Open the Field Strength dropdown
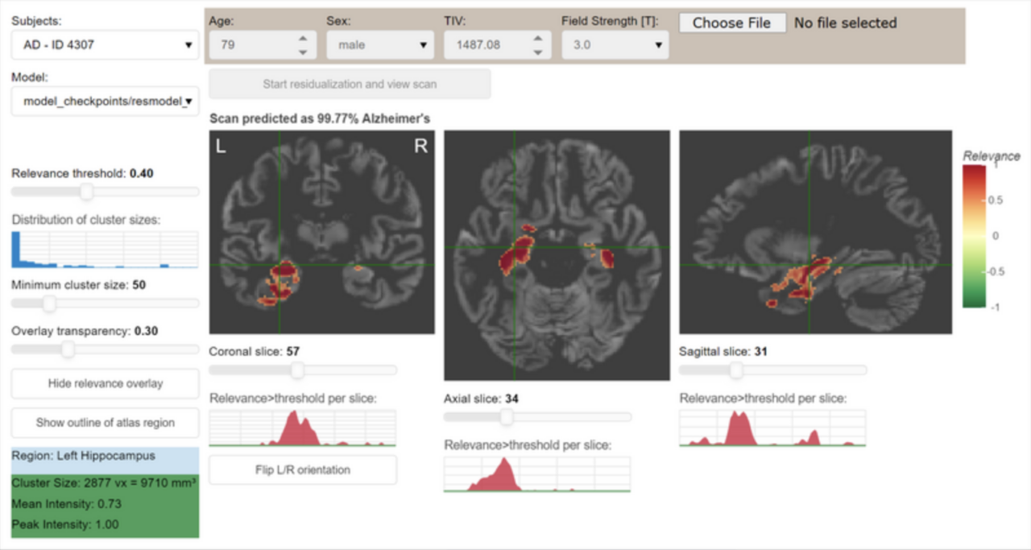Image resolution: width=1031 pixels, height=550 pixels. (614, 45)
